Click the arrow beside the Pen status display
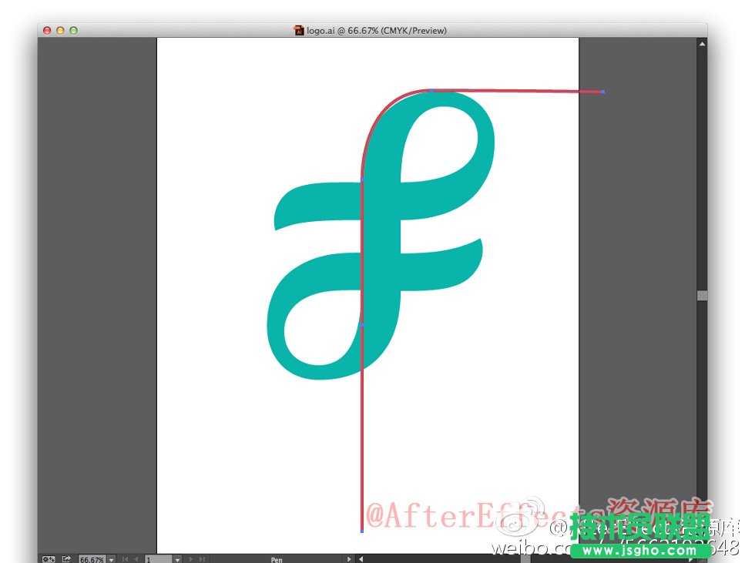The width and height of the screenshot is (745, 563). 348,559
